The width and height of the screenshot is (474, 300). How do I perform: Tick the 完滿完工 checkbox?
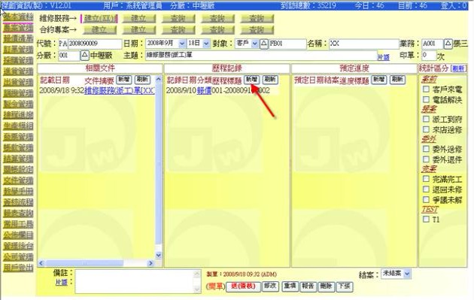pyautogui.click(x=426, y=179)
